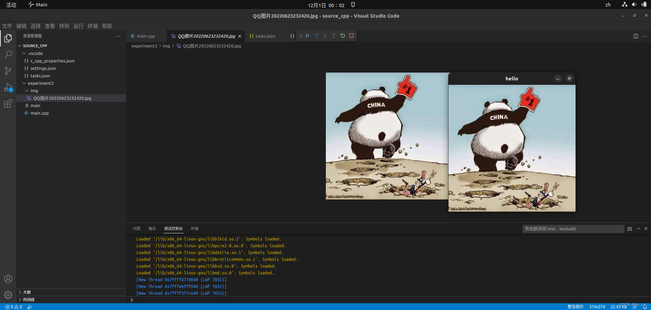Viewport: 651px width, 310px height.
Task: Click the debug console REPL prompt
Action: click(x=388, y=300)
